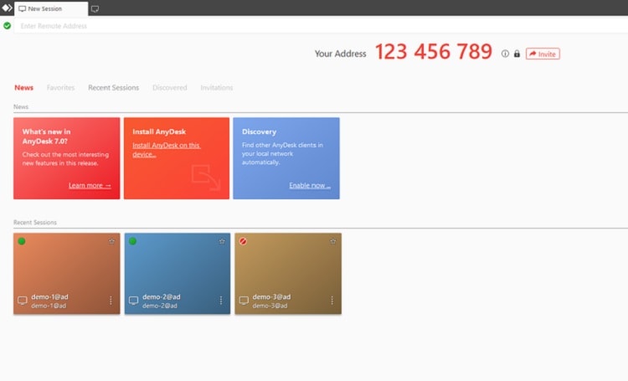This screenshot has width=628, height=381.
Task: Favorite demo-3@ad with star icon
Action: click(332, 241)
